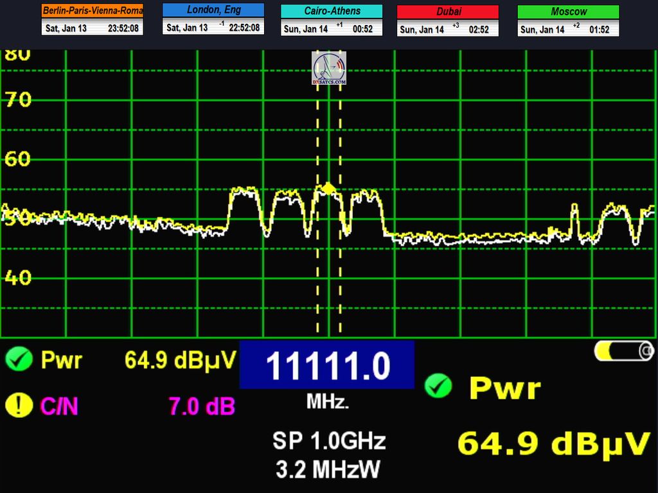
Task: Click the green Moscow clock header
Action: pyautogui.click(x=568, y=12)
